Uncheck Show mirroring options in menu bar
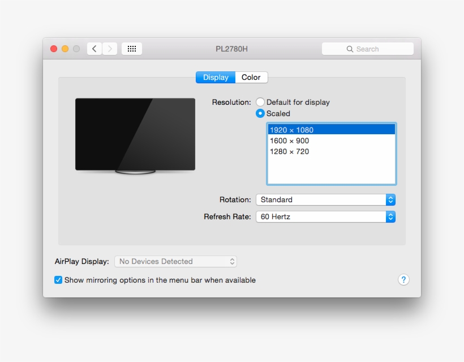The width and height of the screenshot is (464, 362). point(58,280)
